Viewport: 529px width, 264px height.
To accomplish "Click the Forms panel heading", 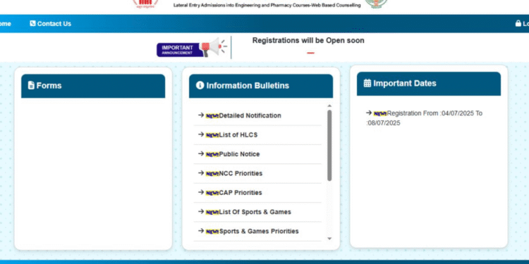I will [49, 85].
